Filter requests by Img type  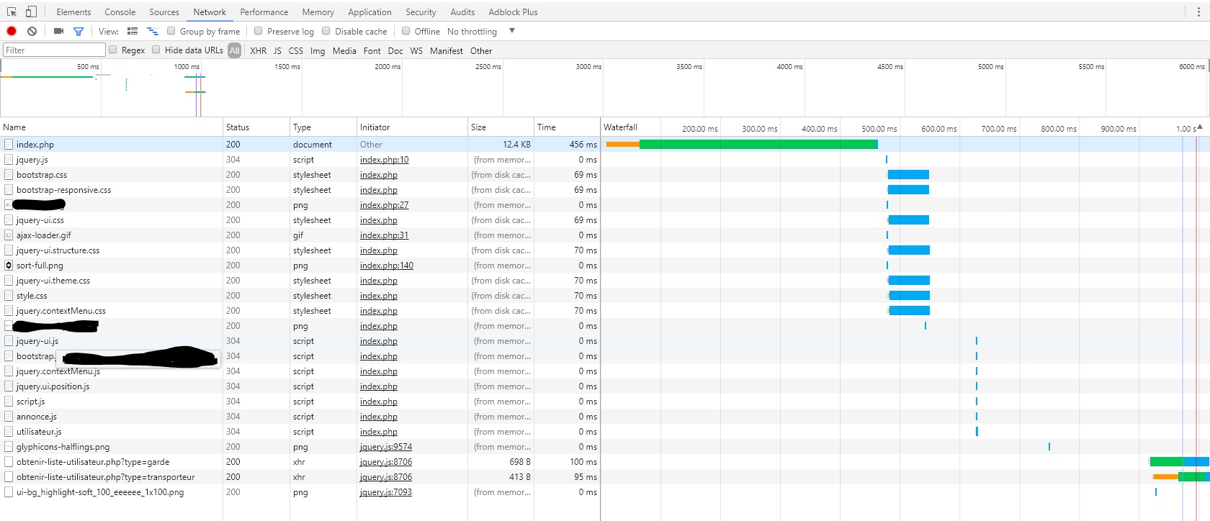coord(318,50)
